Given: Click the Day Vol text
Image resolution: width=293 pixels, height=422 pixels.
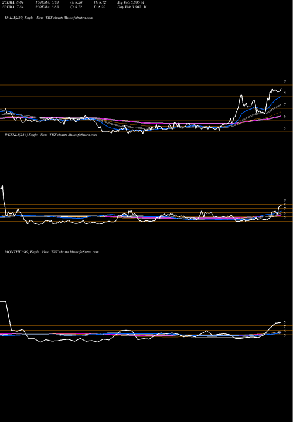Looking at the screenshot, I should pyautogui.click(x=132, y=7).
